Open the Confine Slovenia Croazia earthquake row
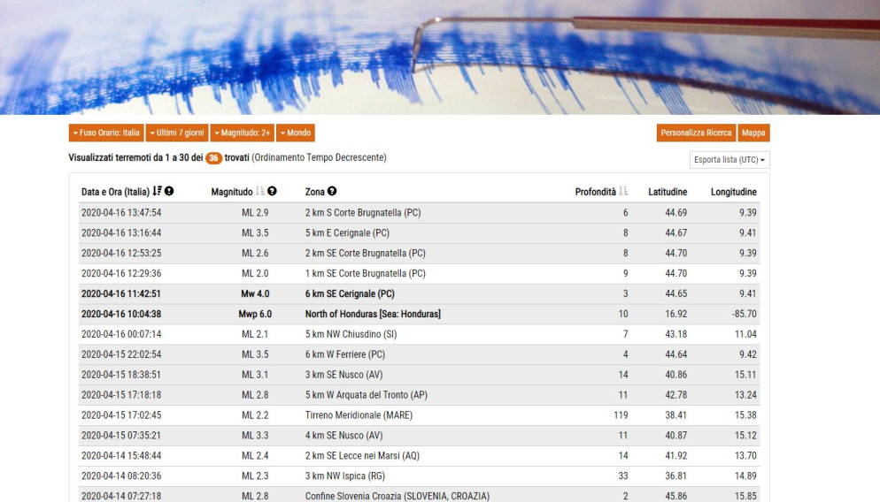This screenshot has height=502, width=880. (x=397, y=497)
